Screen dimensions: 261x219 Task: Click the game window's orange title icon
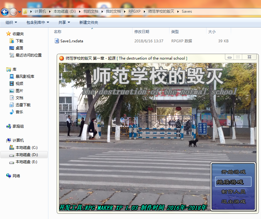pyautogui.click(x=62, y=58)
